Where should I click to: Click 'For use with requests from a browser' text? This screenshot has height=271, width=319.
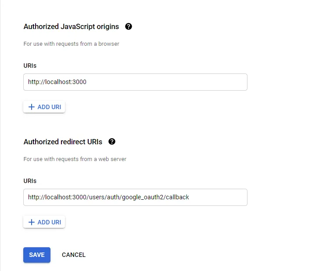pyautogui.click(x=72, y=44)
